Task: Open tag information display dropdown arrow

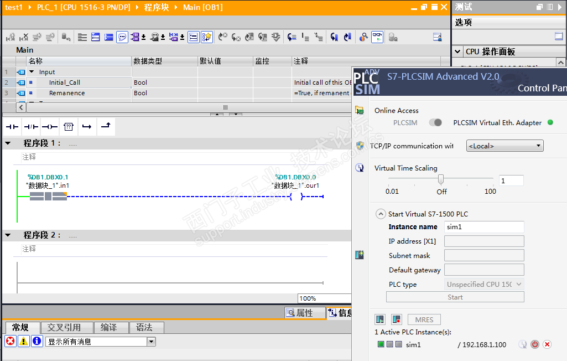Action: pyautogui.click(x=163, y=37)
